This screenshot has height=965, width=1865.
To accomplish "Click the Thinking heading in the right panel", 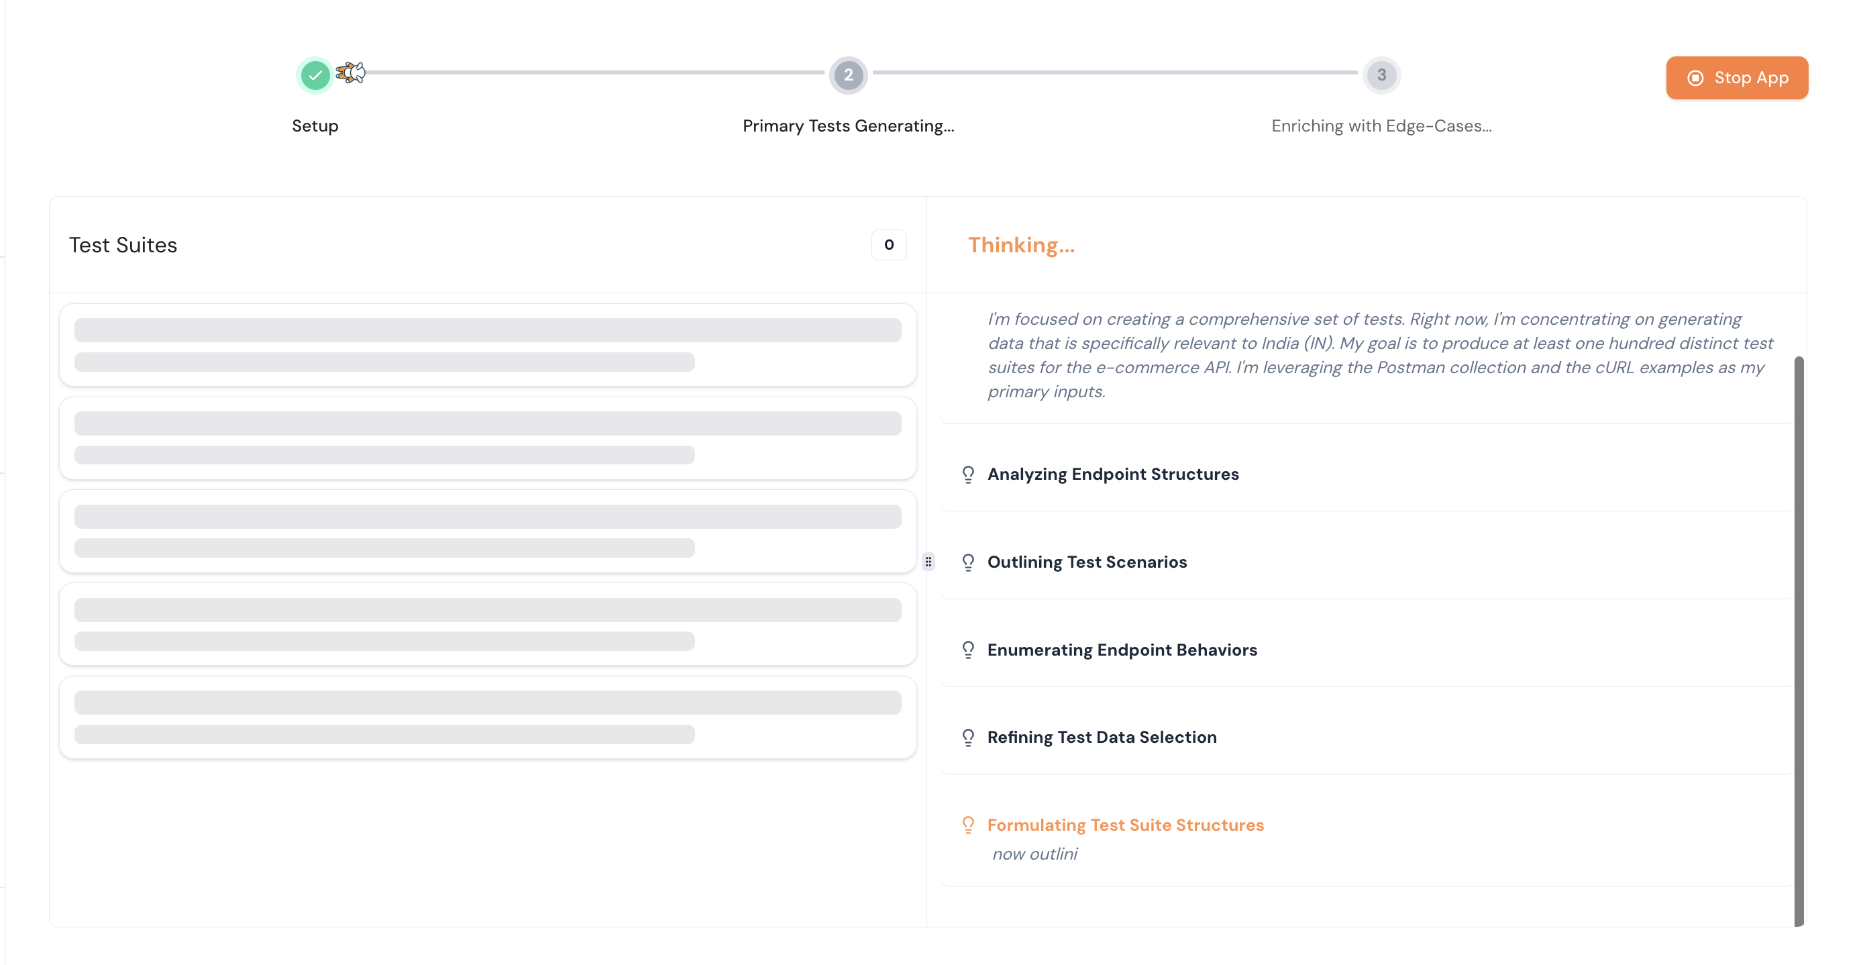I will (x=1022, y=245).
